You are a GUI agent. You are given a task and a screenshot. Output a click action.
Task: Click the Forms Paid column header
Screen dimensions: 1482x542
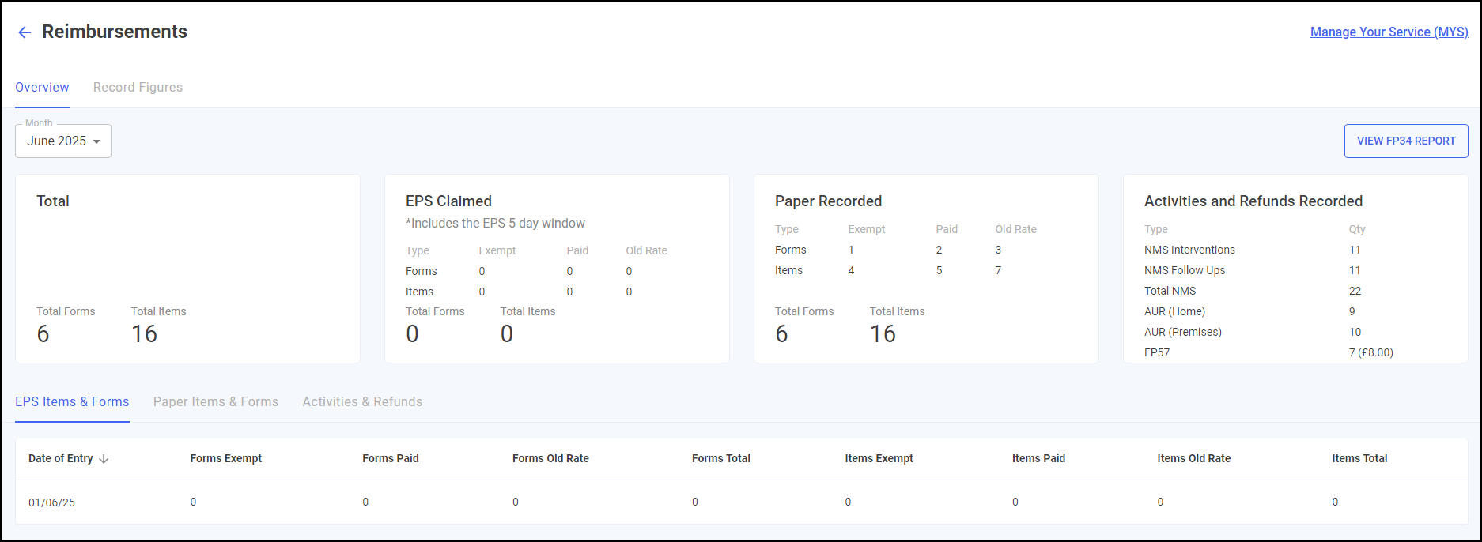tap(391, 459)
